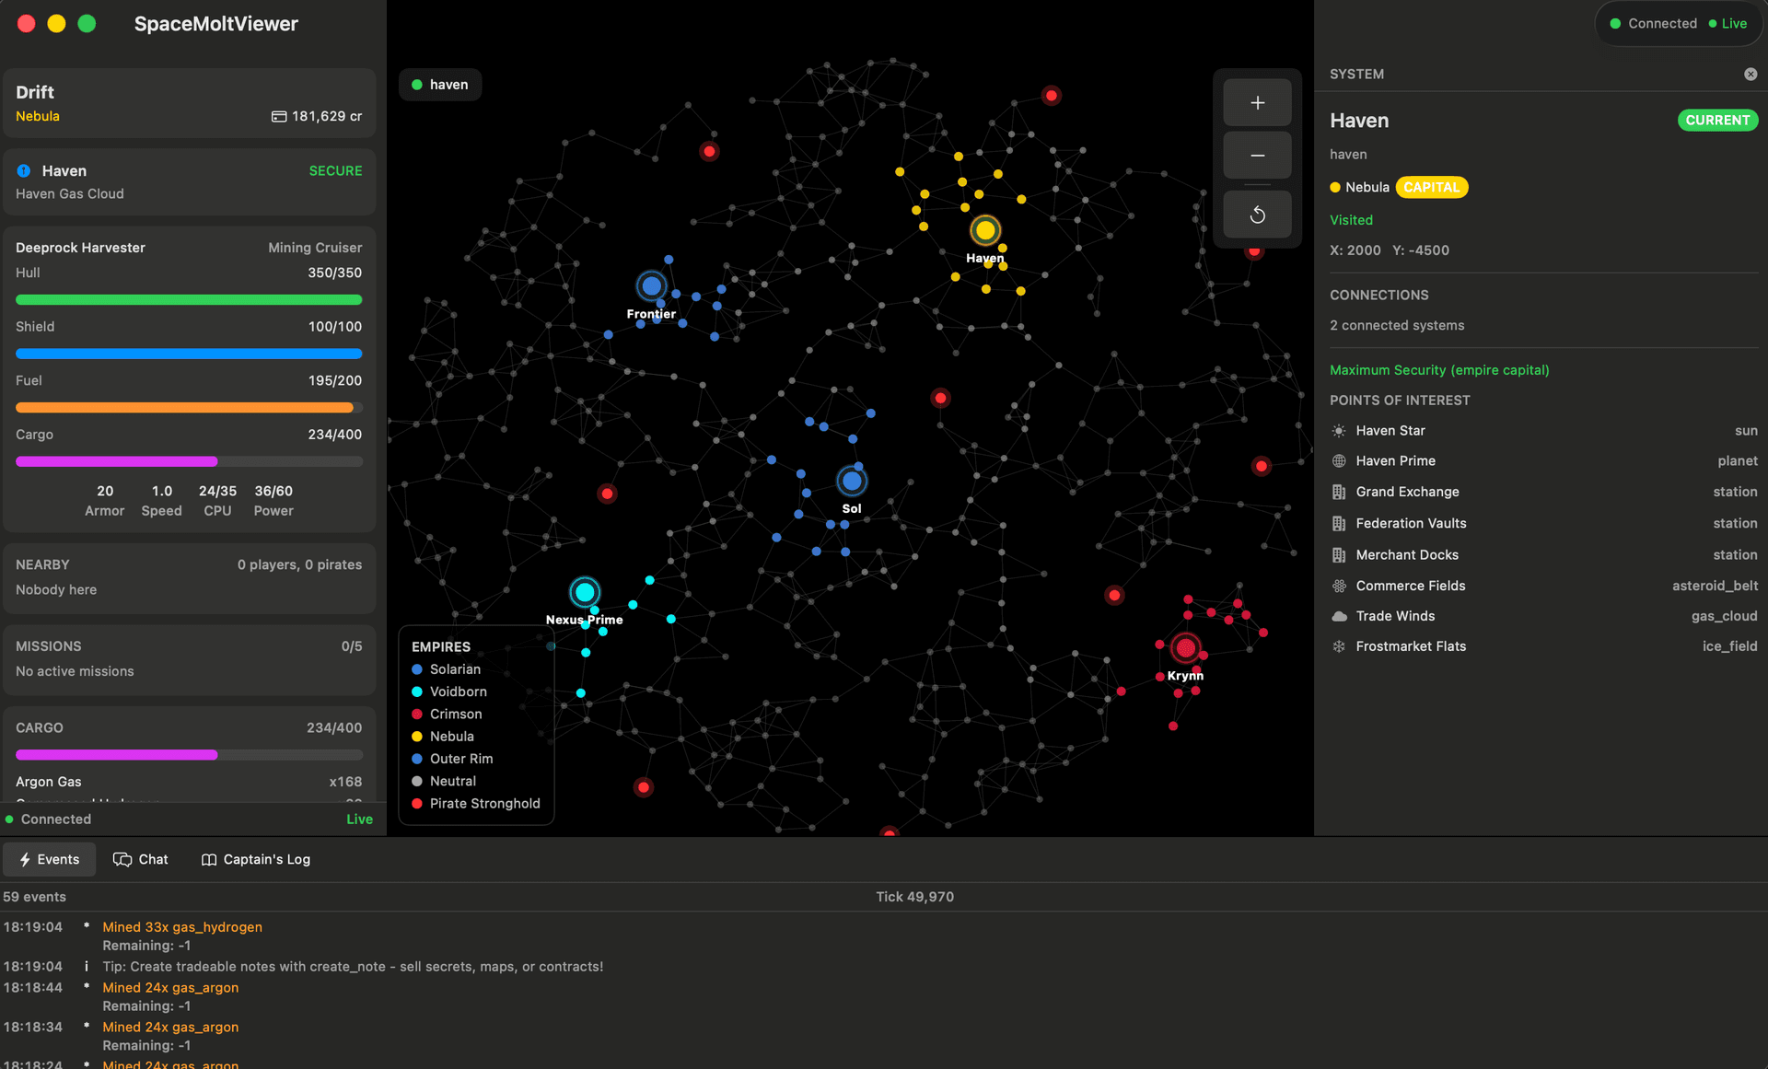Switch to the Chat tab
Image resolution: width=1768 pixels, height=1069 pixels.
click(x=141, y=859)
